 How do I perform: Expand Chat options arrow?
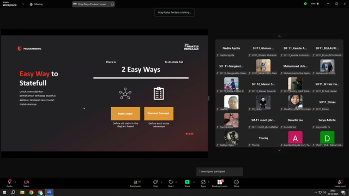pos(161,182)
